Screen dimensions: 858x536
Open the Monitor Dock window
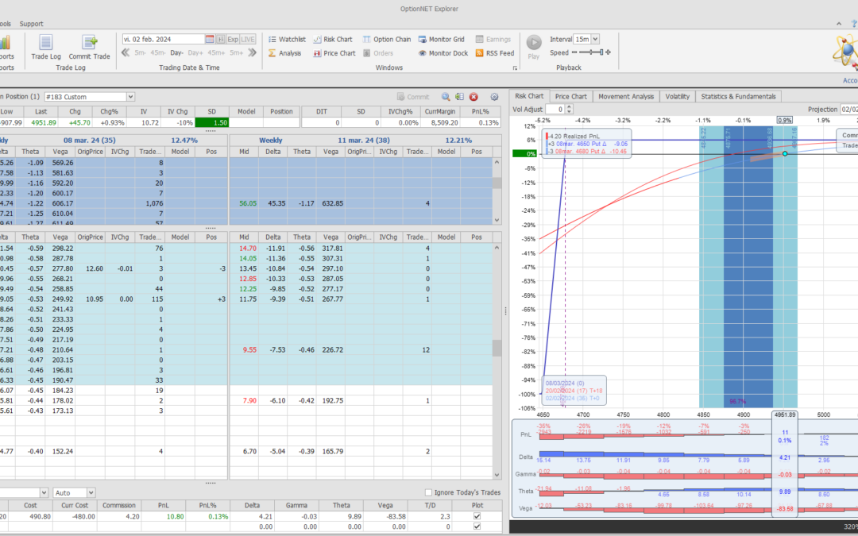tap(443, 53)
